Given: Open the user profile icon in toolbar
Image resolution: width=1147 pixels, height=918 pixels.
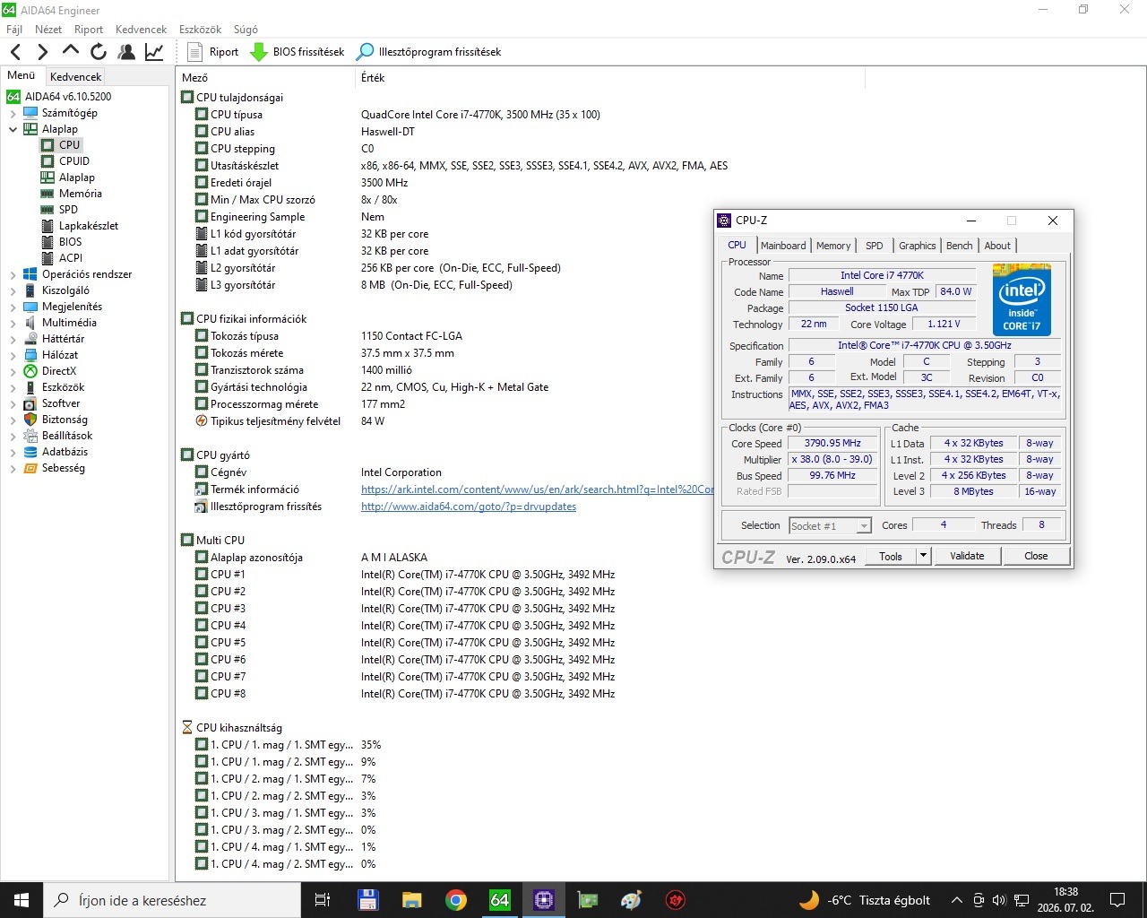Looking at the screenshot, I should click(x=126, y=52).
